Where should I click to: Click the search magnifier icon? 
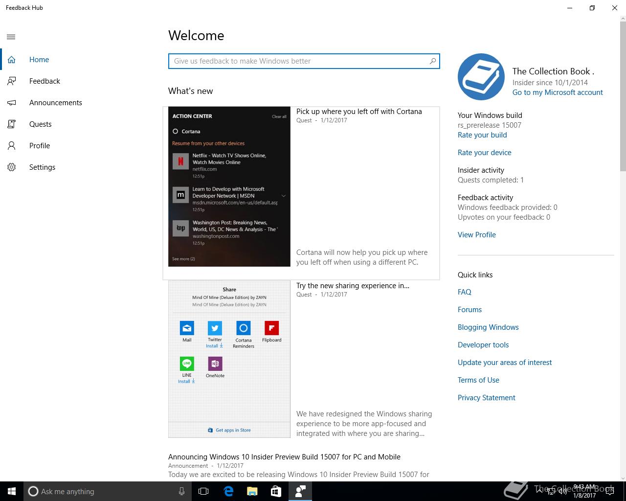coord(432,61)
